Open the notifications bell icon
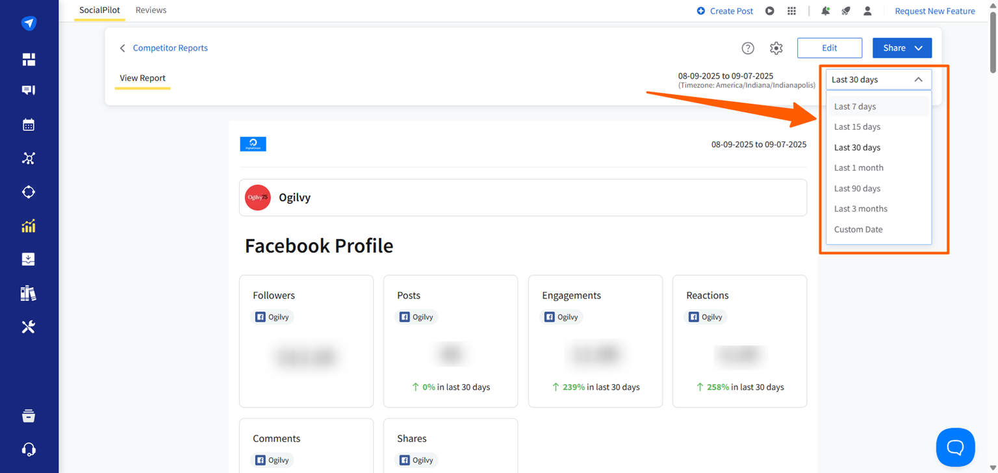The width and height of the screenshot is (998, 473). click(x=826, y=11)
